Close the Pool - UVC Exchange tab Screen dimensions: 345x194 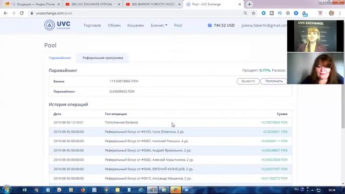[240, 4]
